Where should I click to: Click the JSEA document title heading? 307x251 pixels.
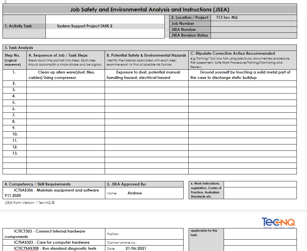pos(150,10)
